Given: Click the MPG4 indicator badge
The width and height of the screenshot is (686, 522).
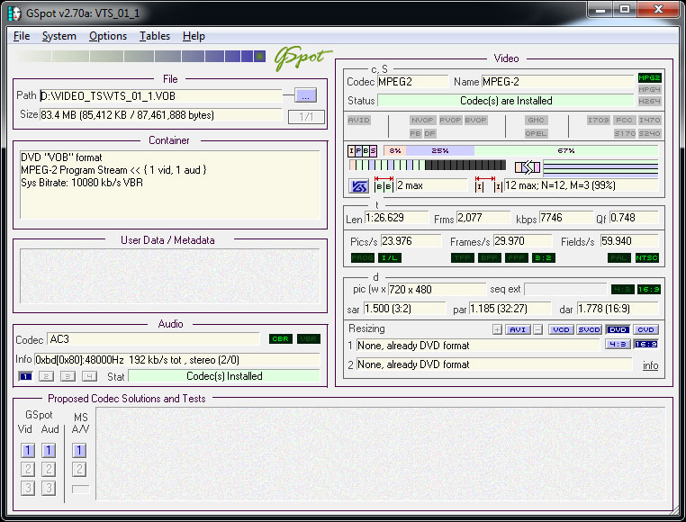Looking at the screenshot, I should pyautogui.click(x=649, y=89).
